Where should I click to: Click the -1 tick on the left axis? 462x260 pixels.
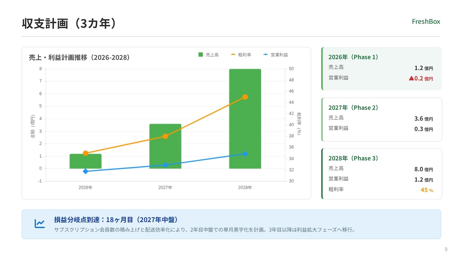point(40,181)
